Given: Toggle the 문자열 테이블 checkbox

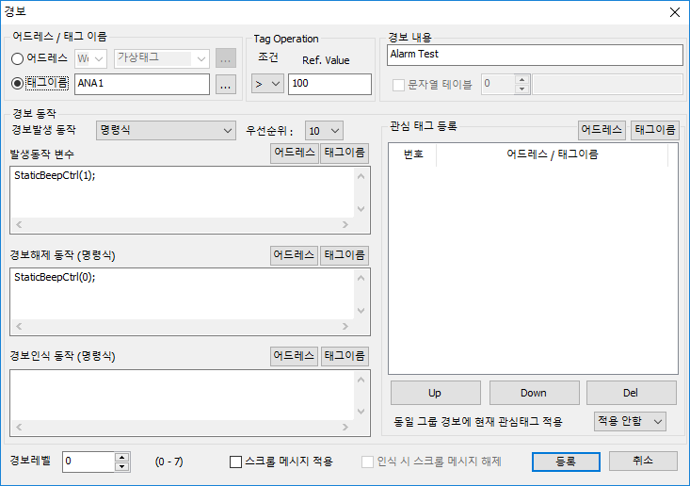Looking at the screenshot, I should (398, 85).
